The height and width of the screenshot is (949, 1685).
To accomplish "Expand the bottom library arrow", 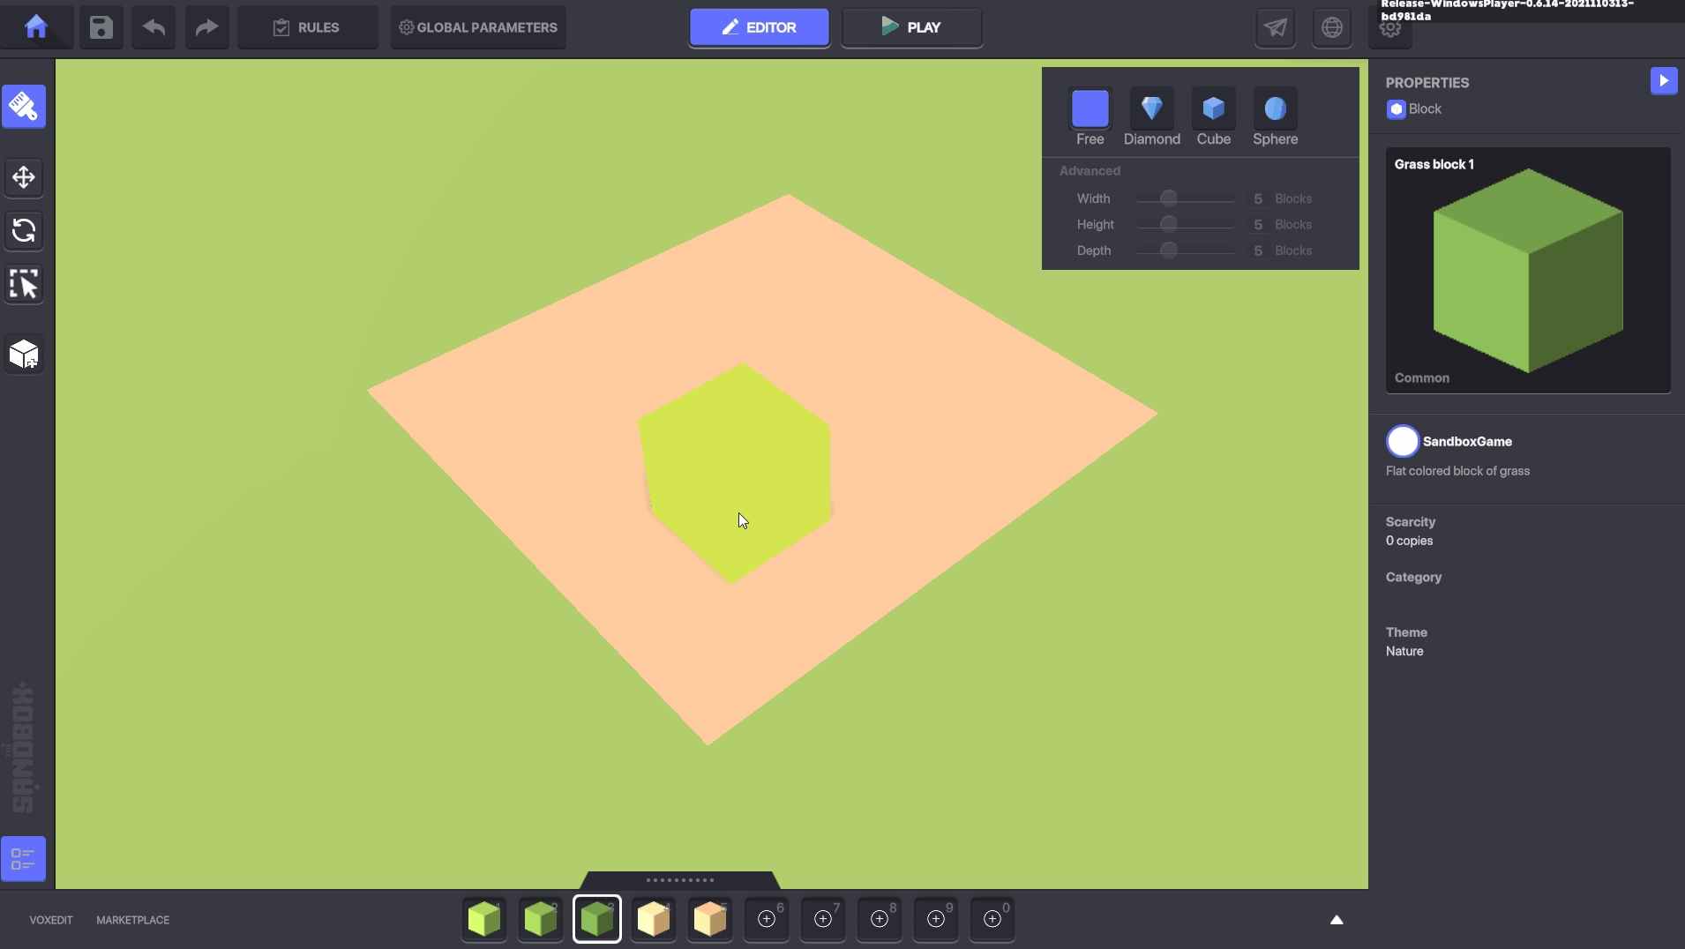I will coord(1337,920).
